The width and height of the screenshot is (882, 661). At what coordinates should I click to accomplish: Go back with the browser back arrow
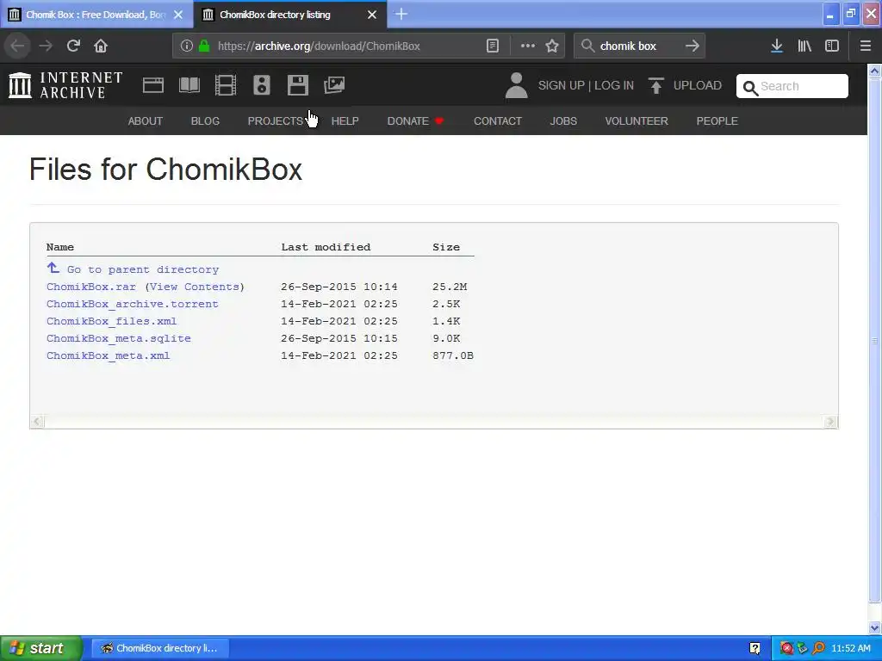point(18,46)
